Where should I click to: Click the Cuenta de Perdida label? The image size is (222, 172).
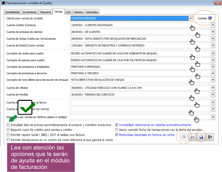pyautogui.click(x=17, y=95)
